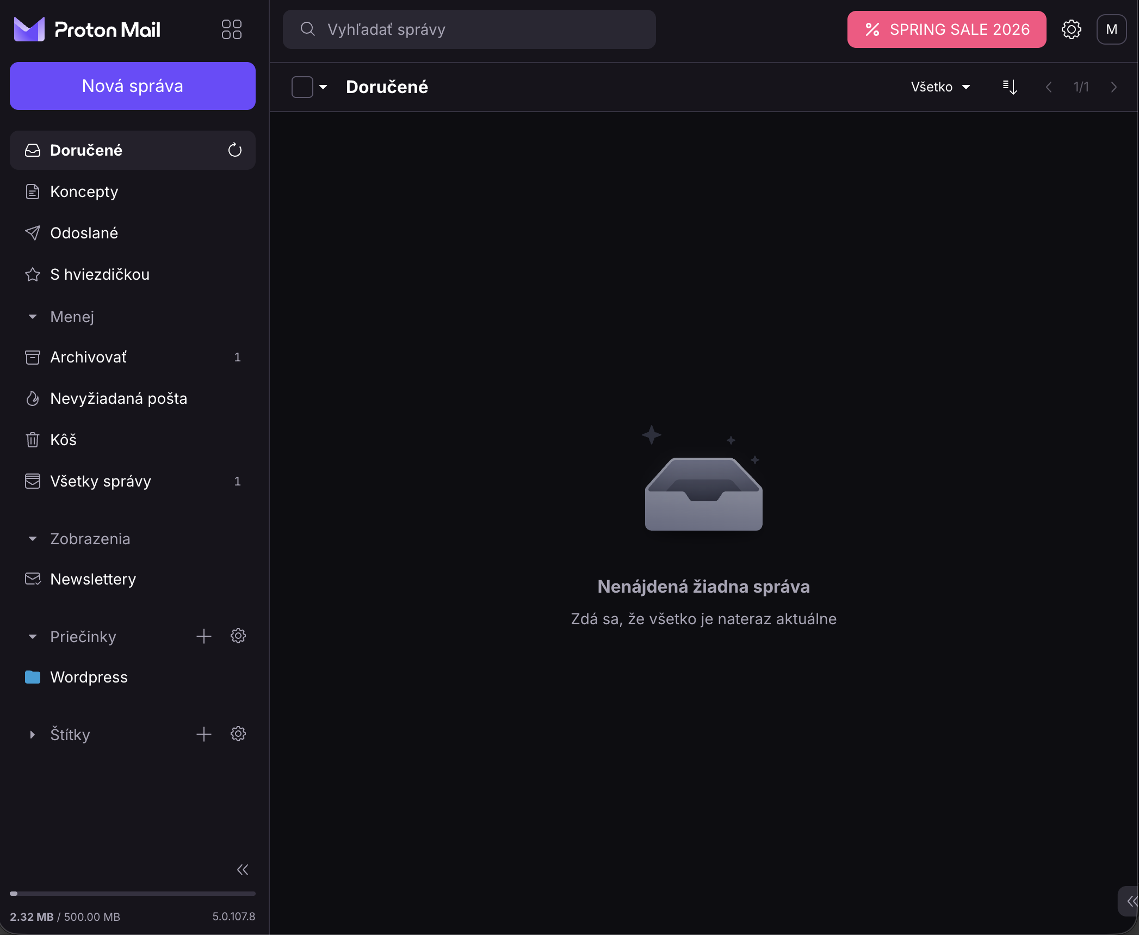1139x935 pixels.
Task: Open Všetky správy folder
Action: [x=132, y=481]
